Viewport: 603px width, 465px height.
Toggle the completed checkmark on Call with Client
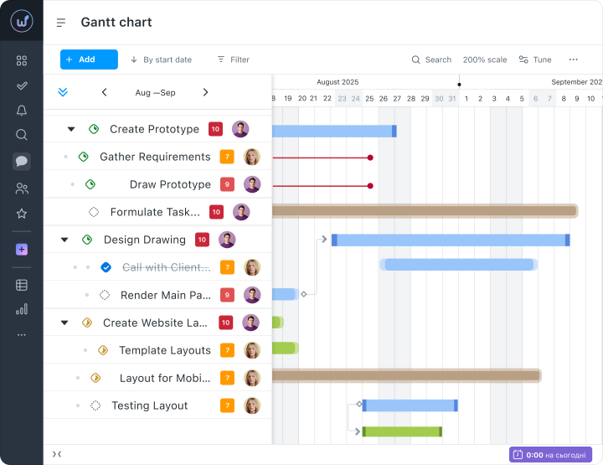pyautogui.click(x=106, y=267)
